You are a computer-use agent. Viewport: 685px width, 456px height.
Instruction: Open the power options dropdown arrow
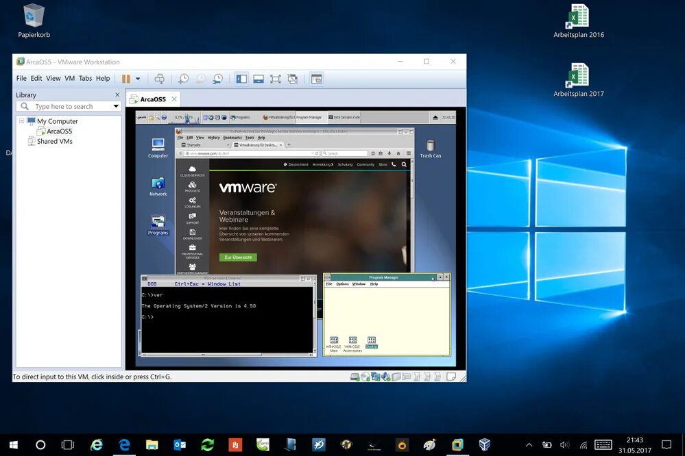tap(138, 79)
